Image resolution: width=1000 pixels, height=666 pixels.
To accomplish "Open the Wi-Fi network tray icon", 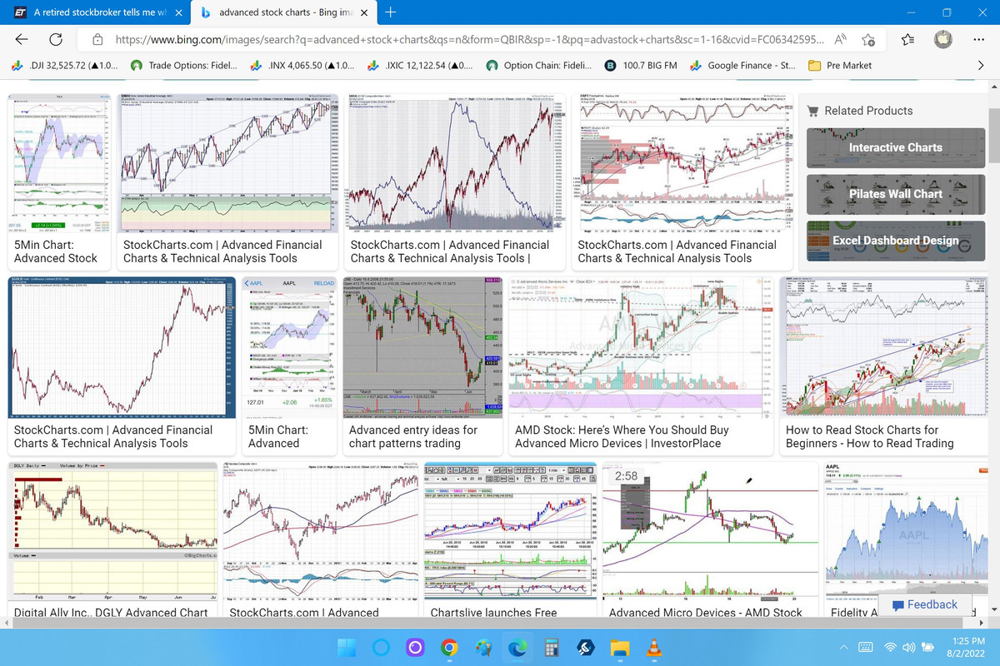I will pos(890,648).
